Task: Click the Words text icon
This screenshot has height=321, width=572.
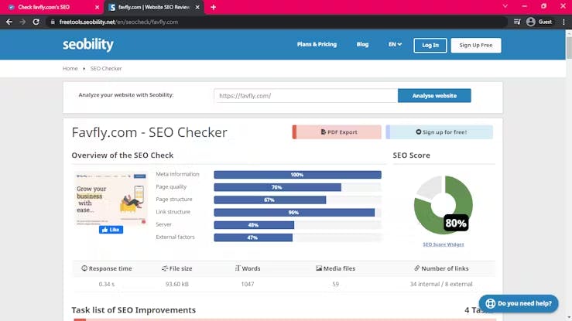Action: (238, 268)
